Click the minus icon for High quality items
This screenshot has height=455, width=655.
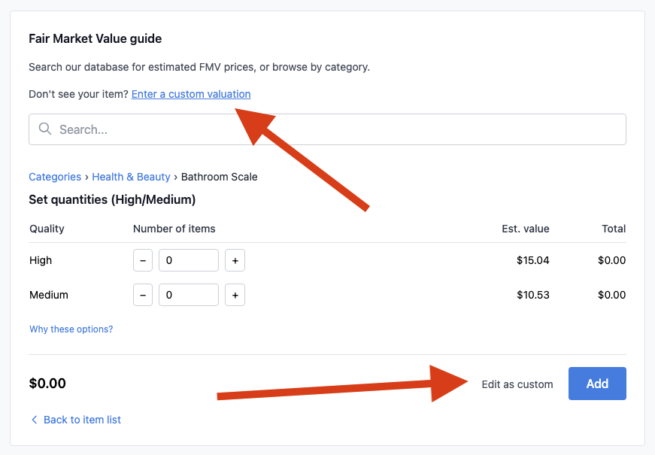pos(143,260)
